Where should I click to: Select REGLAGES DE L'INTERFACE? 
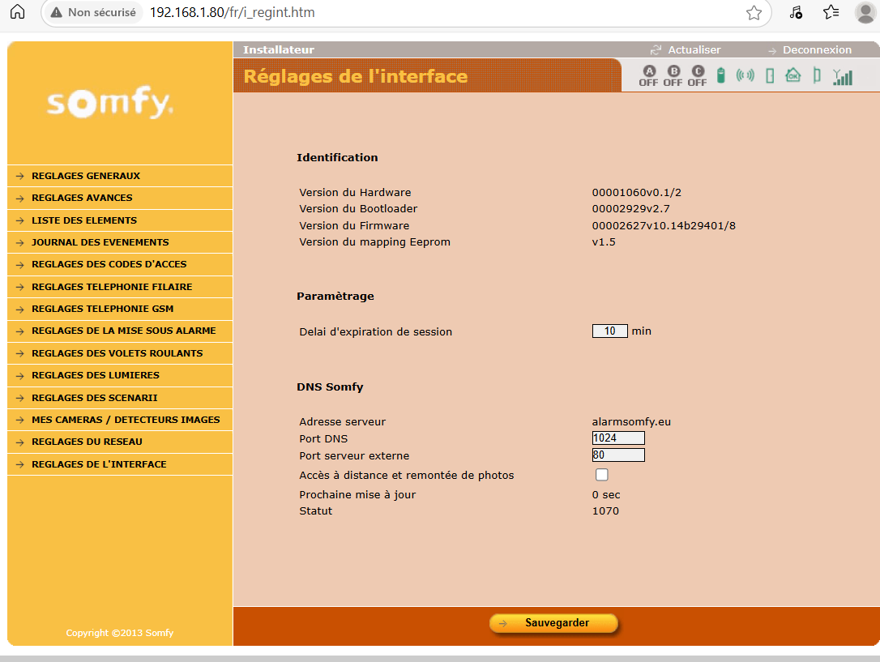coord(120,464)
